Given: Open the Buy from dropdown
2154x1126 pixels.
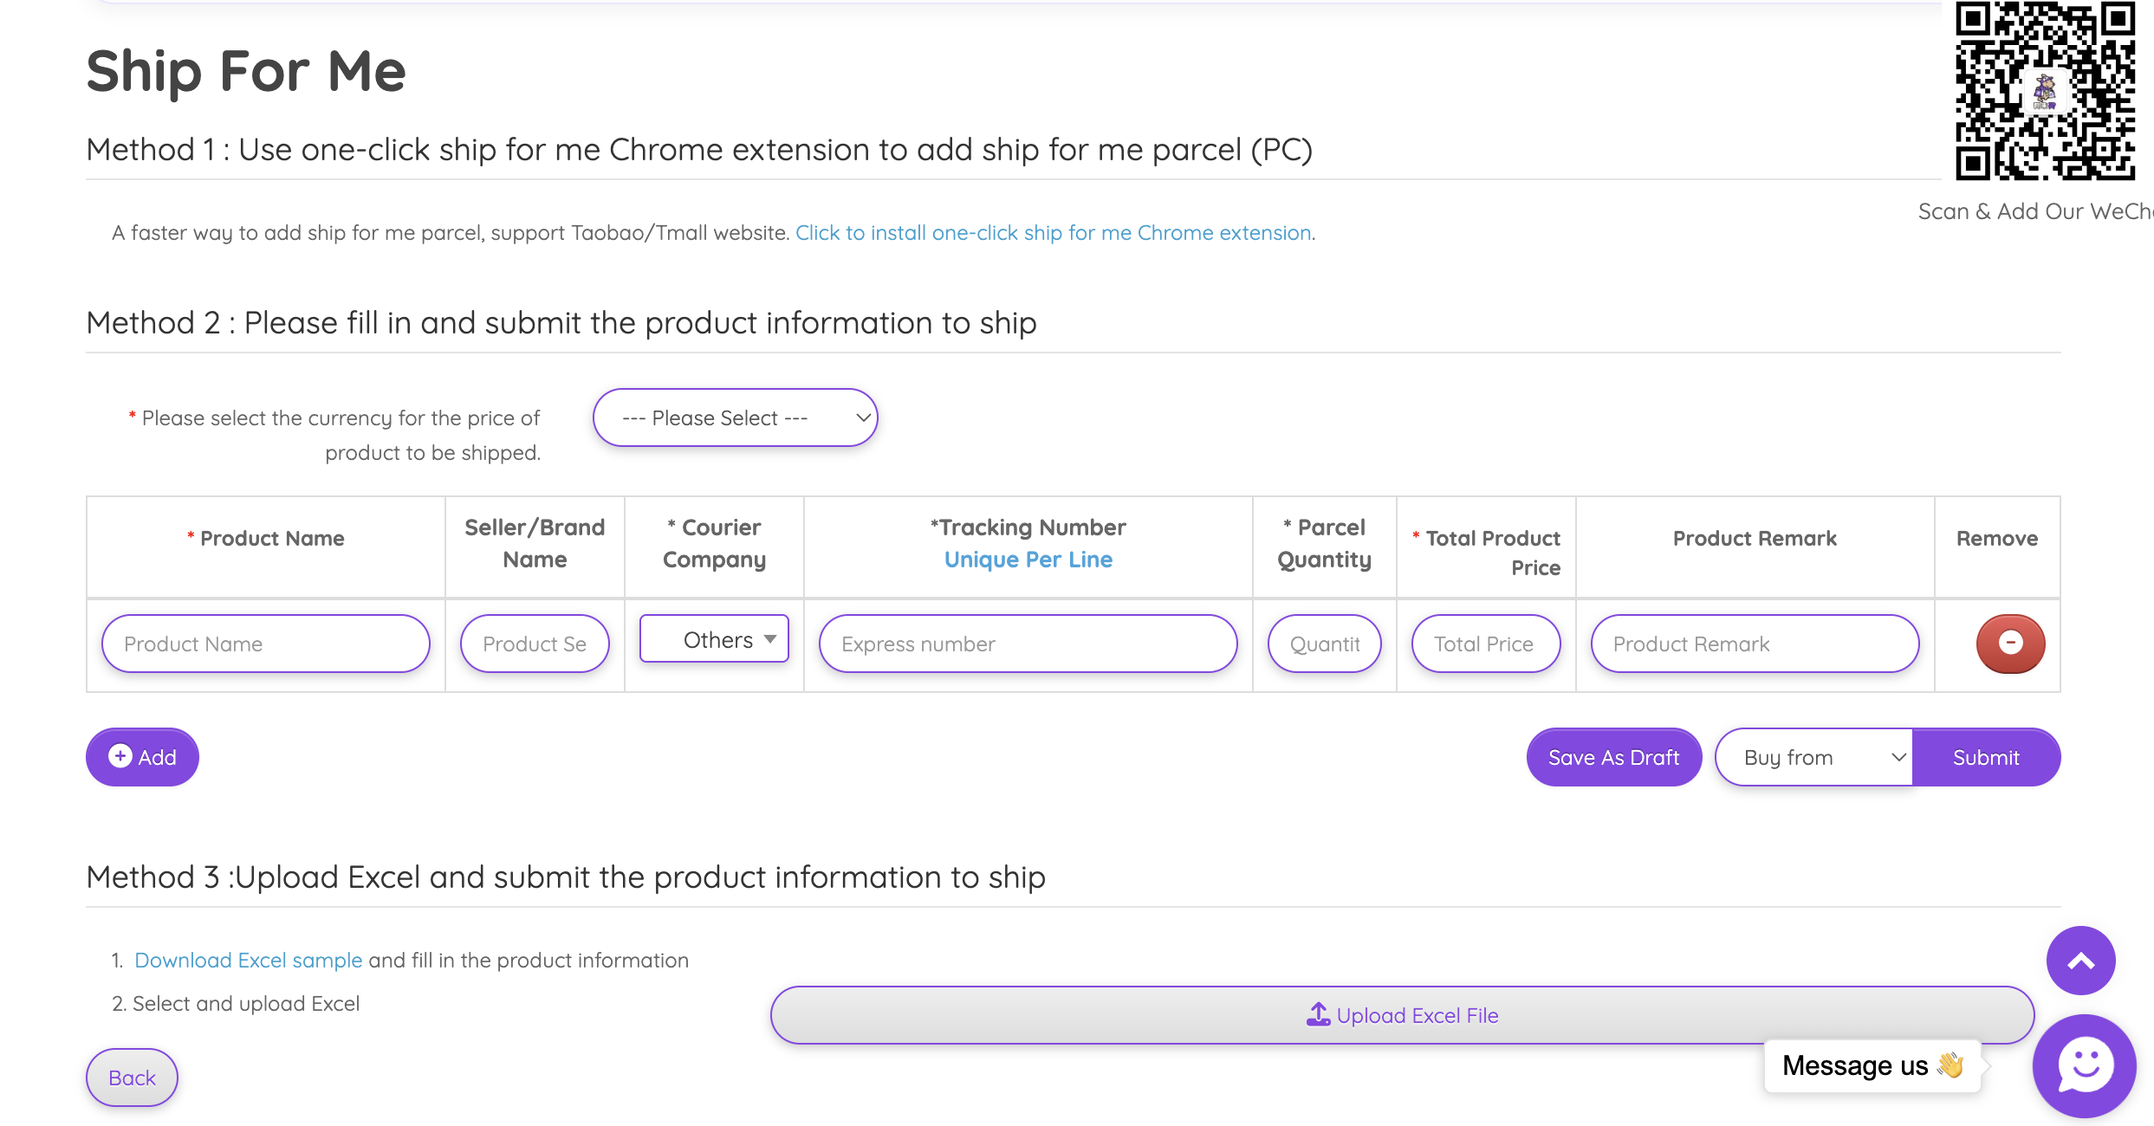Looking at the screenshot, I should click(1813, 757).
